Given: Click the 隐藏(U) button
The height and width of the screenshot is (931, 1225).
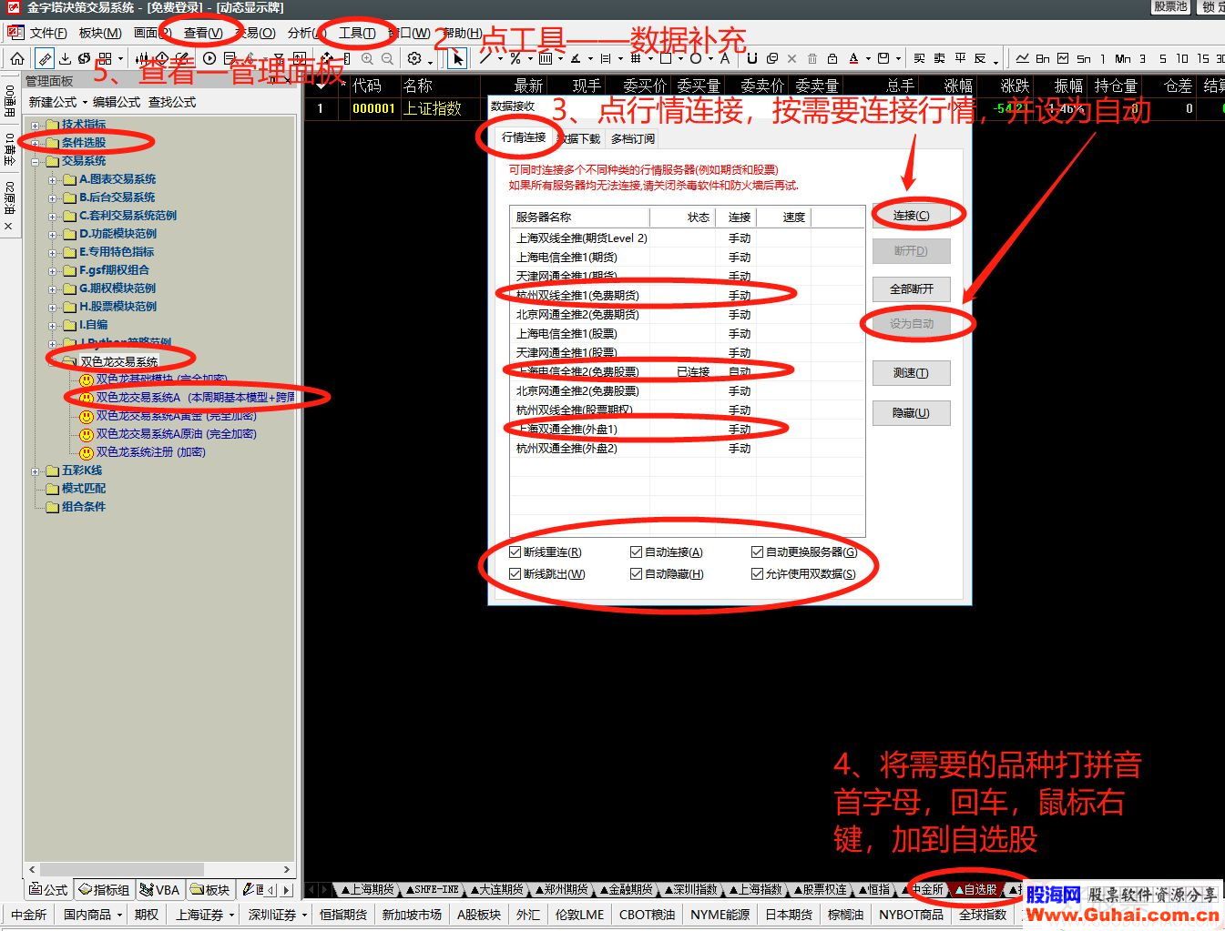Looking at the screenshot, I should (911, 413).
